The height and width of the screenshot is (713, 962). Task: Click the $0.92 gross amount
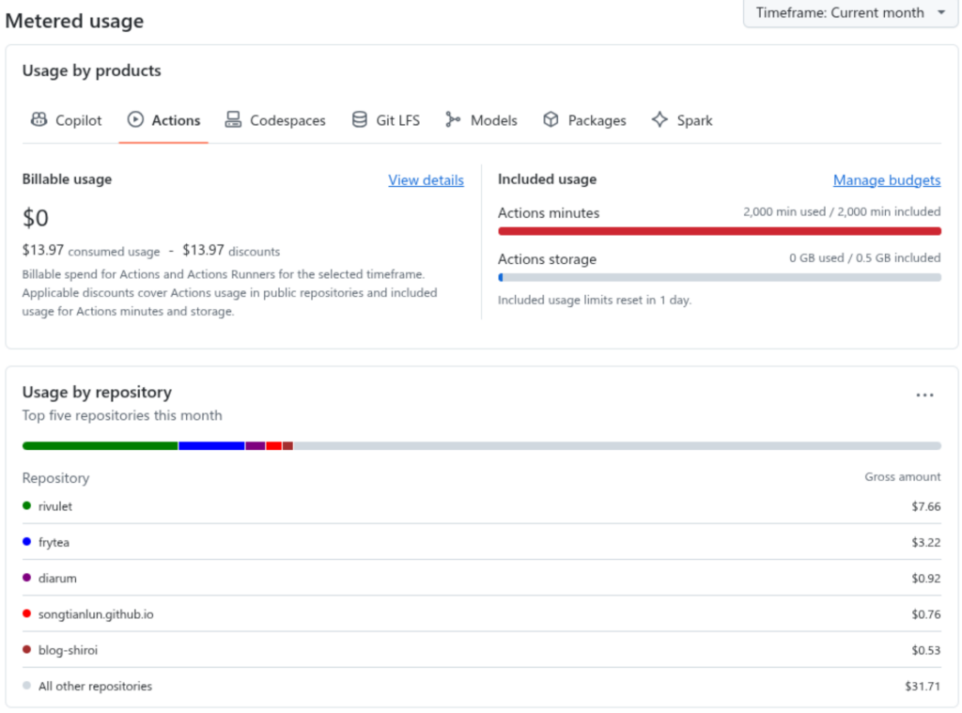tap(925, 578)
